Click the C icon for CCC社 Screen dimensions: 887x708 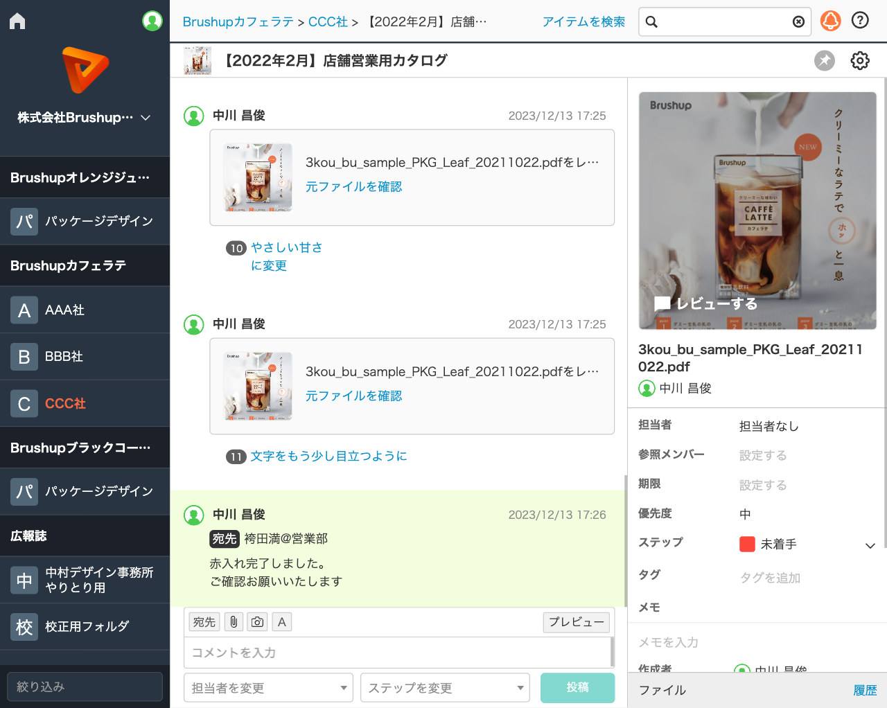pos(24,403)
